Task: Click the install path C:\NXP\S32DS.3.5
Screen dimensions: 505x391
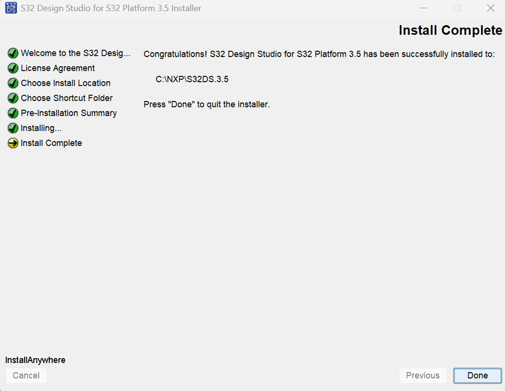Action: pos(192,79)
